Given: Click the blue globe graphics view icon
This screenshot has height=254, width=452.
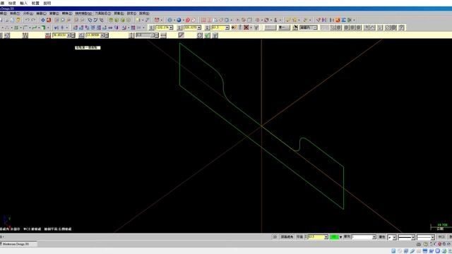Looking at the screenshot, I should (169, 20).
